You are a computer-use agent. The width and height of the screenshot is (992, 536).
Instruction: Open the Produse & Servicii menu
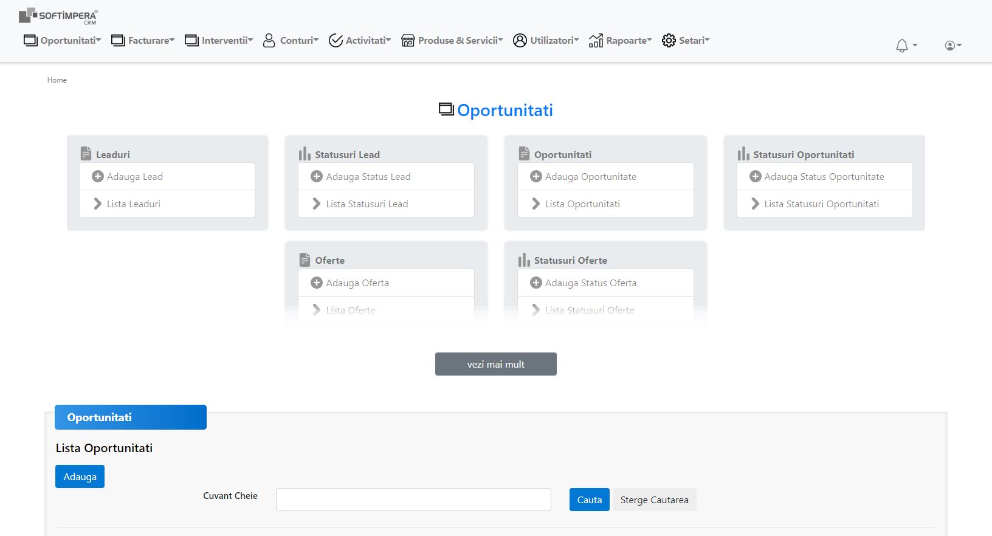pos(460,40)
